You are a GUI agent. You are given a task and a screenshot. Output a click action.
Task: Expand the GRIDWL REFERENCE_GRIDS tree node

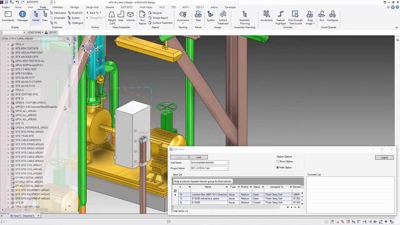pyautogui.click(x=8, y=127)
